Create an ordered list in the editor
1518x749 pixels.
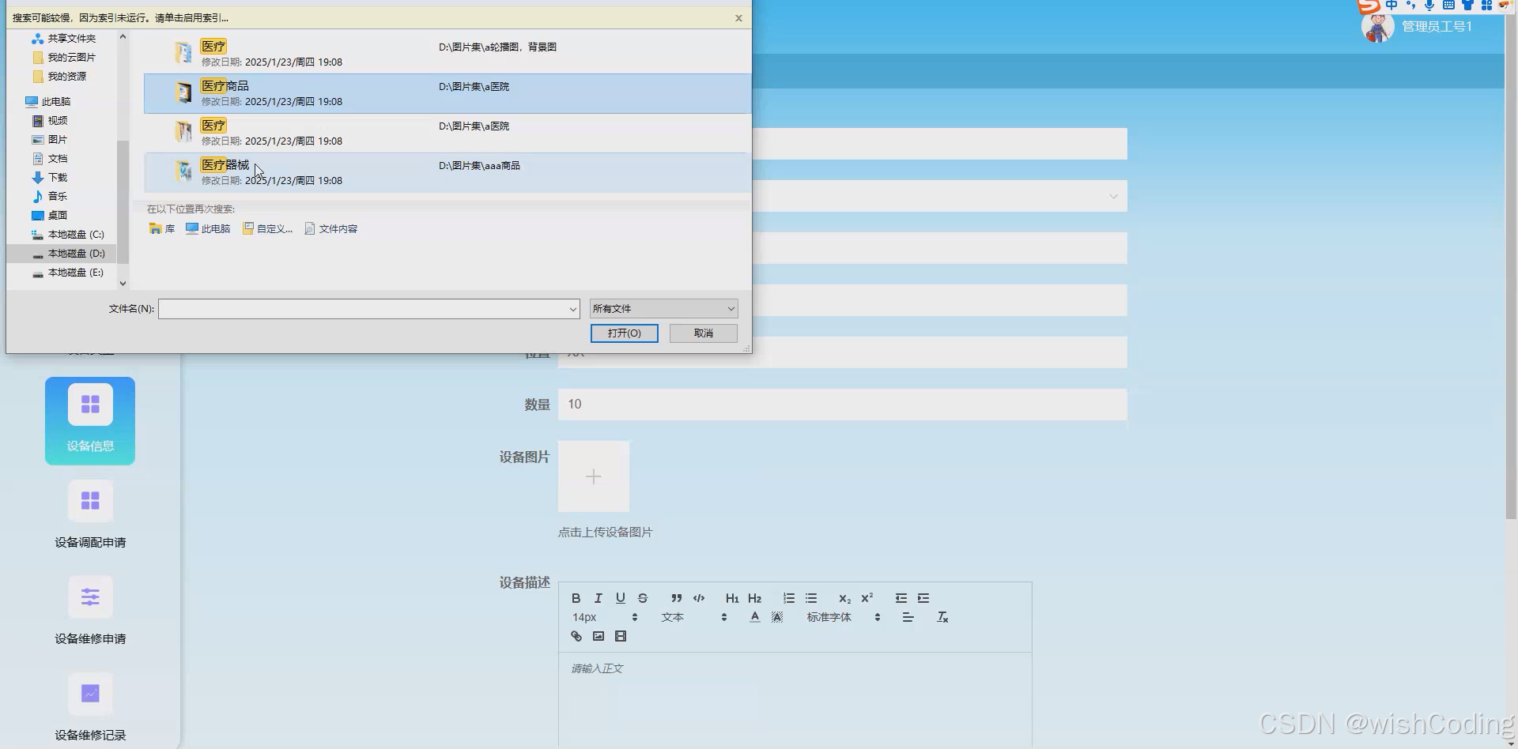(x=788, y=598)
